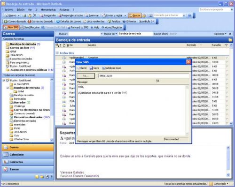Collapse Bandeja de entrada tree node
This screenshot has width=235, height=187.
pos(8,88)
